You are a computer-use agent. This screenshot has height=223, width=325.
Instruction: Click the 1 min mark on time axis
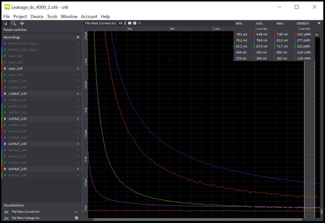click(217, 29)
